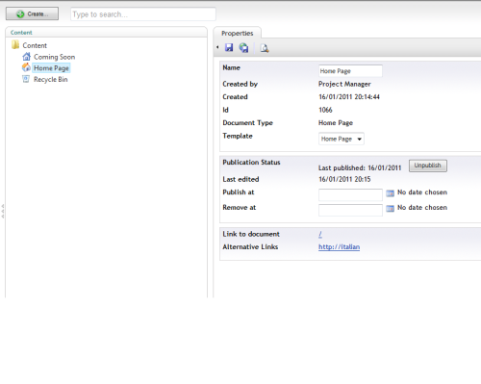Click the Content folder icon

coord(15,45)
